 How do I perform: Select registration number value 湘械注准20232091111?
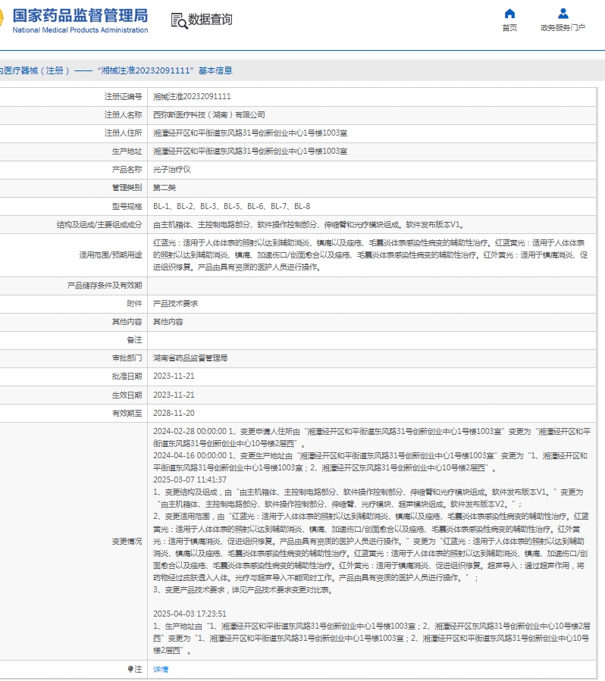(x=192, y=96)
